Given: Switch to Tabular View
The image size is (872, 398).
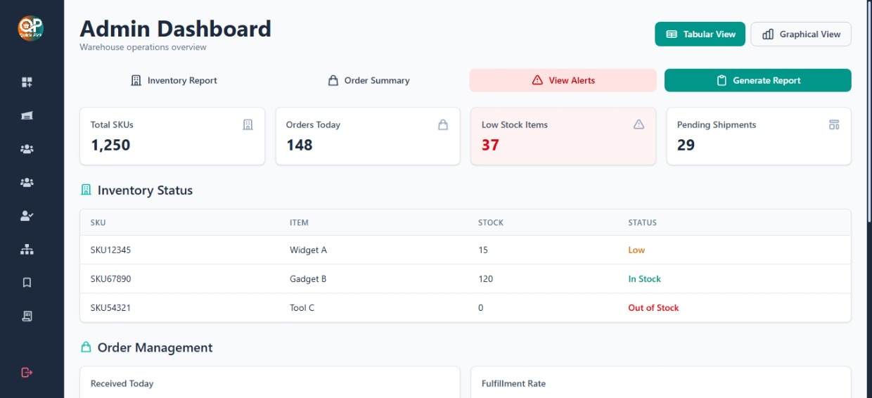Looking at the screenshot, I should click(700, 34).
